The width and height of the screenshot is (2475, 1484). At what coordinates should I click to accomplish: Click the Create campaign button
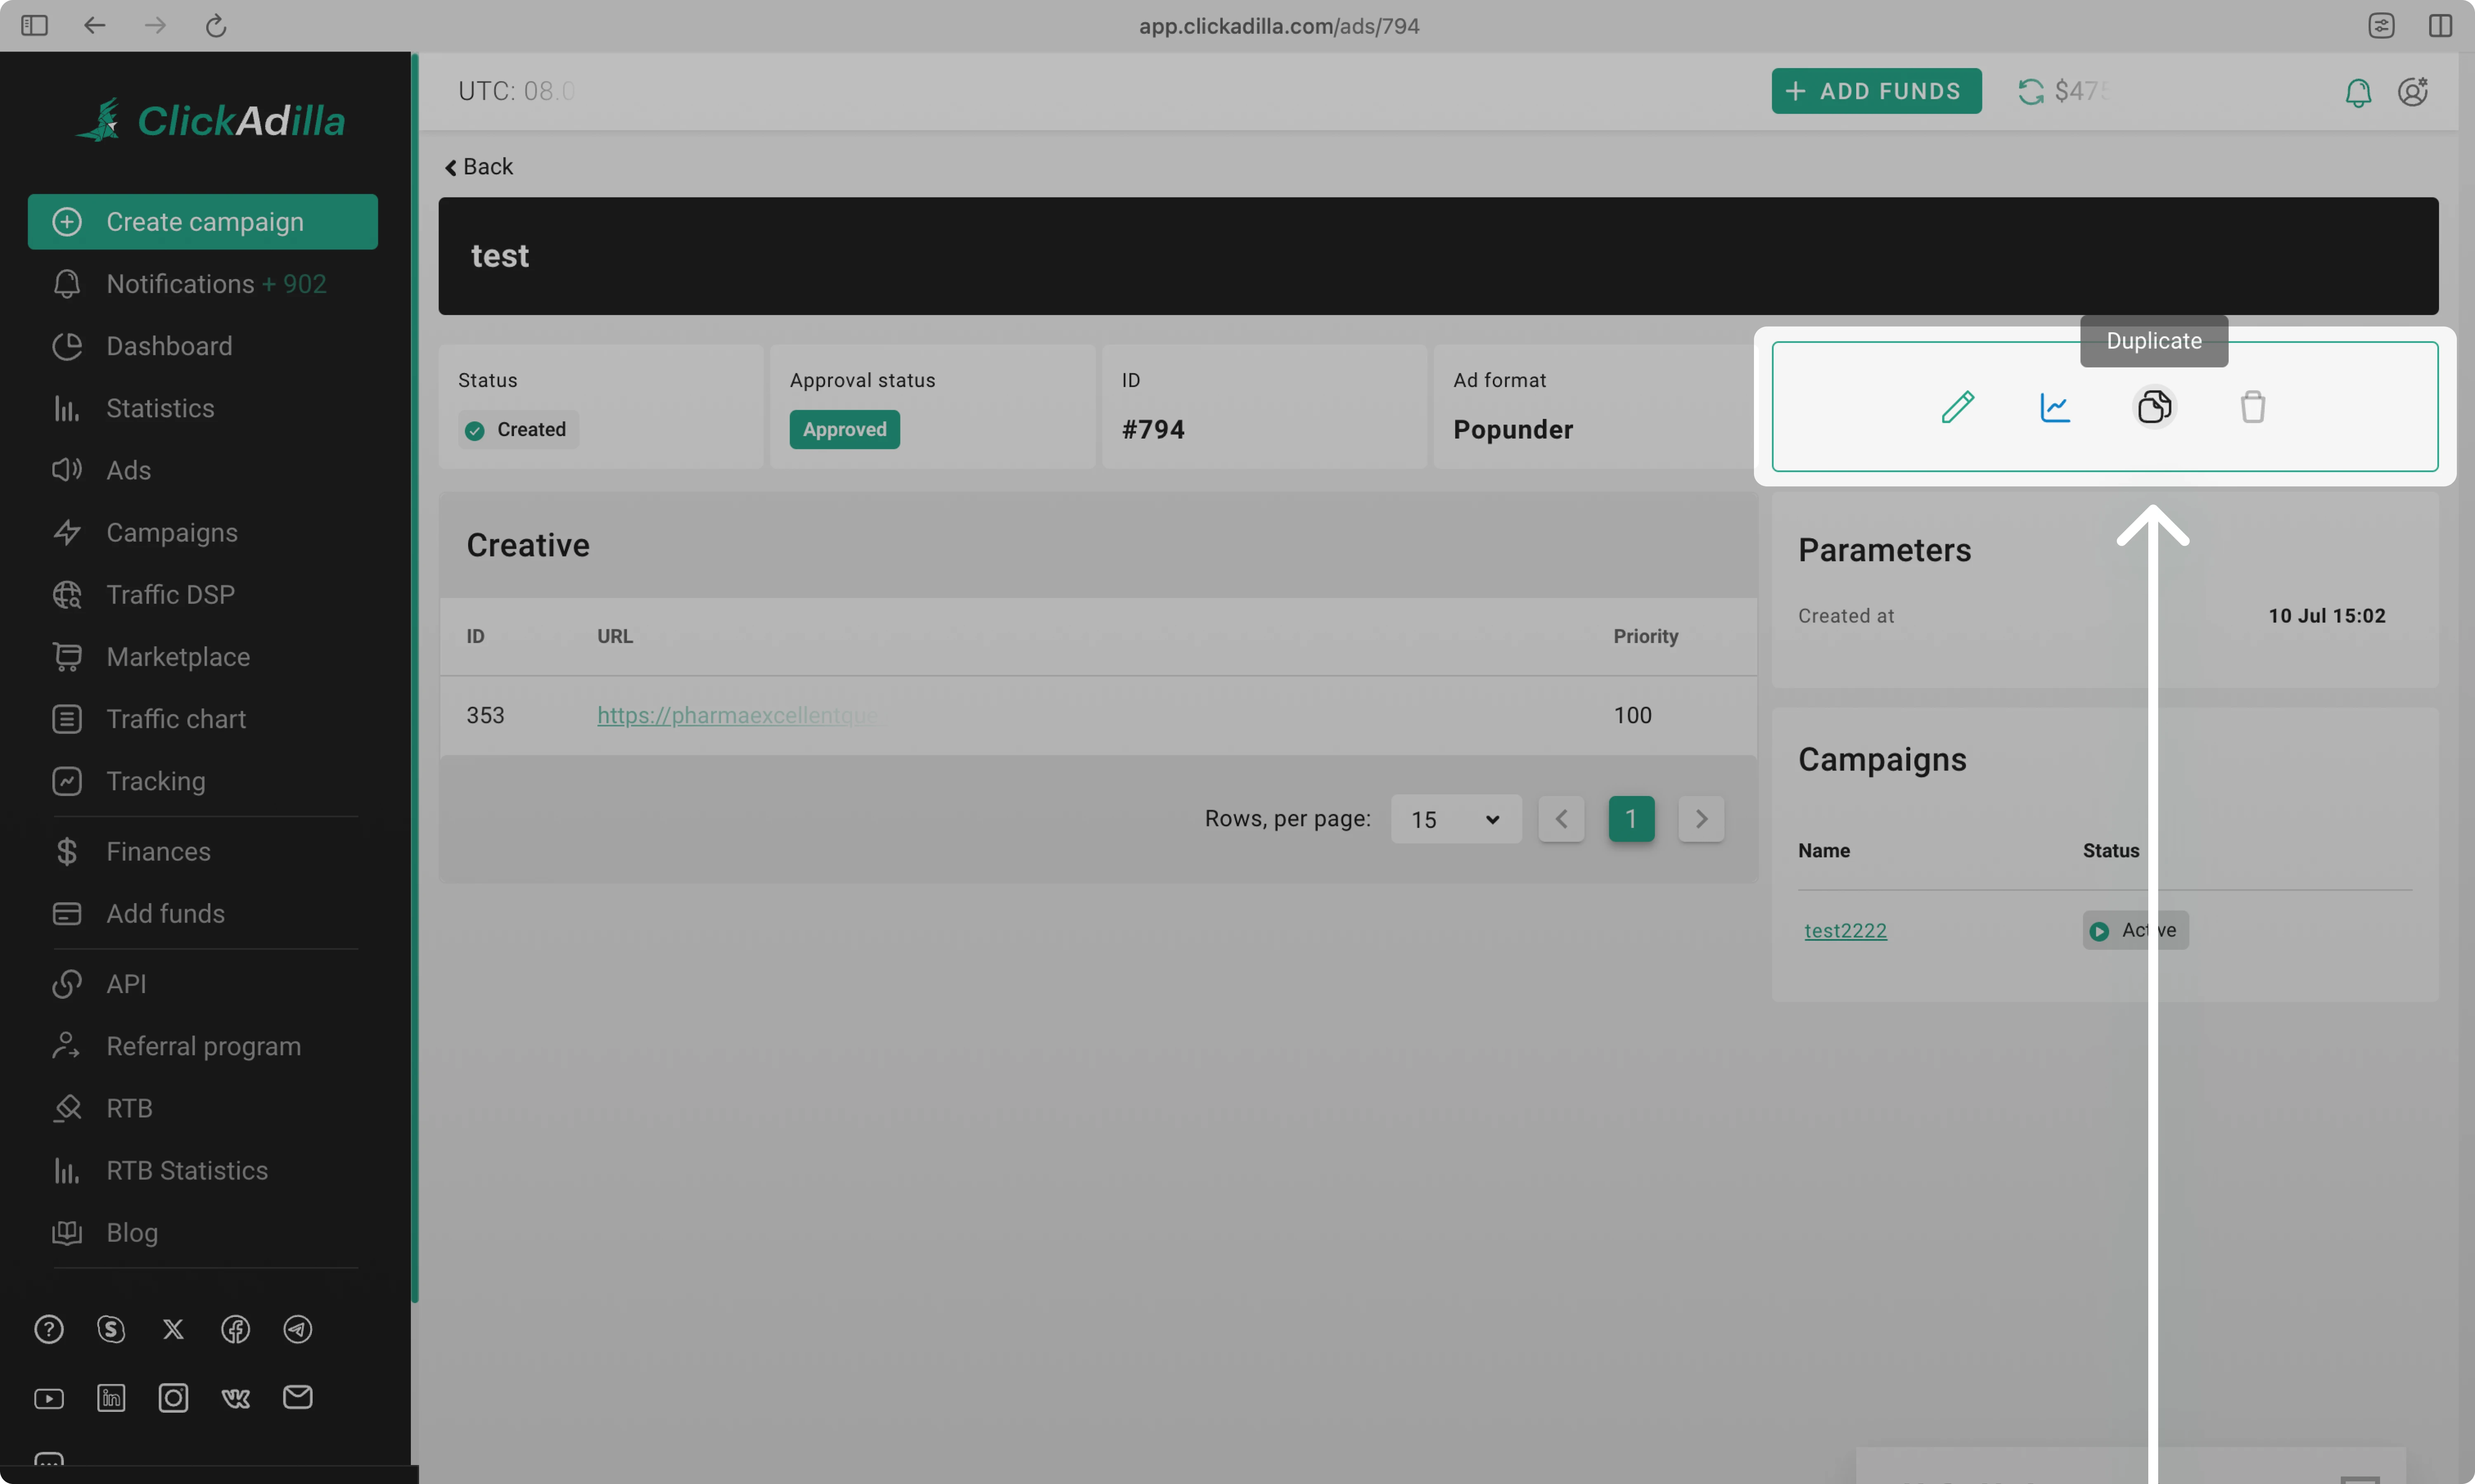[203, 222]
